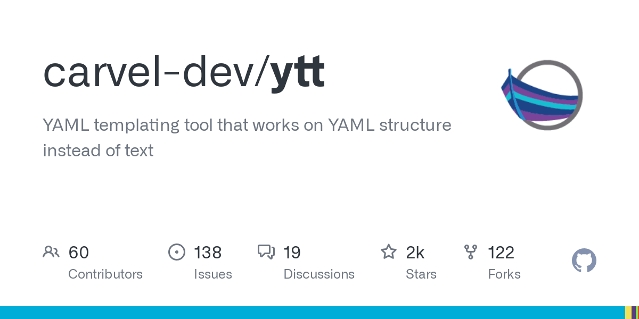Open the Discussions label
Screen dimensions: 639x319
[x=319, y=274]
